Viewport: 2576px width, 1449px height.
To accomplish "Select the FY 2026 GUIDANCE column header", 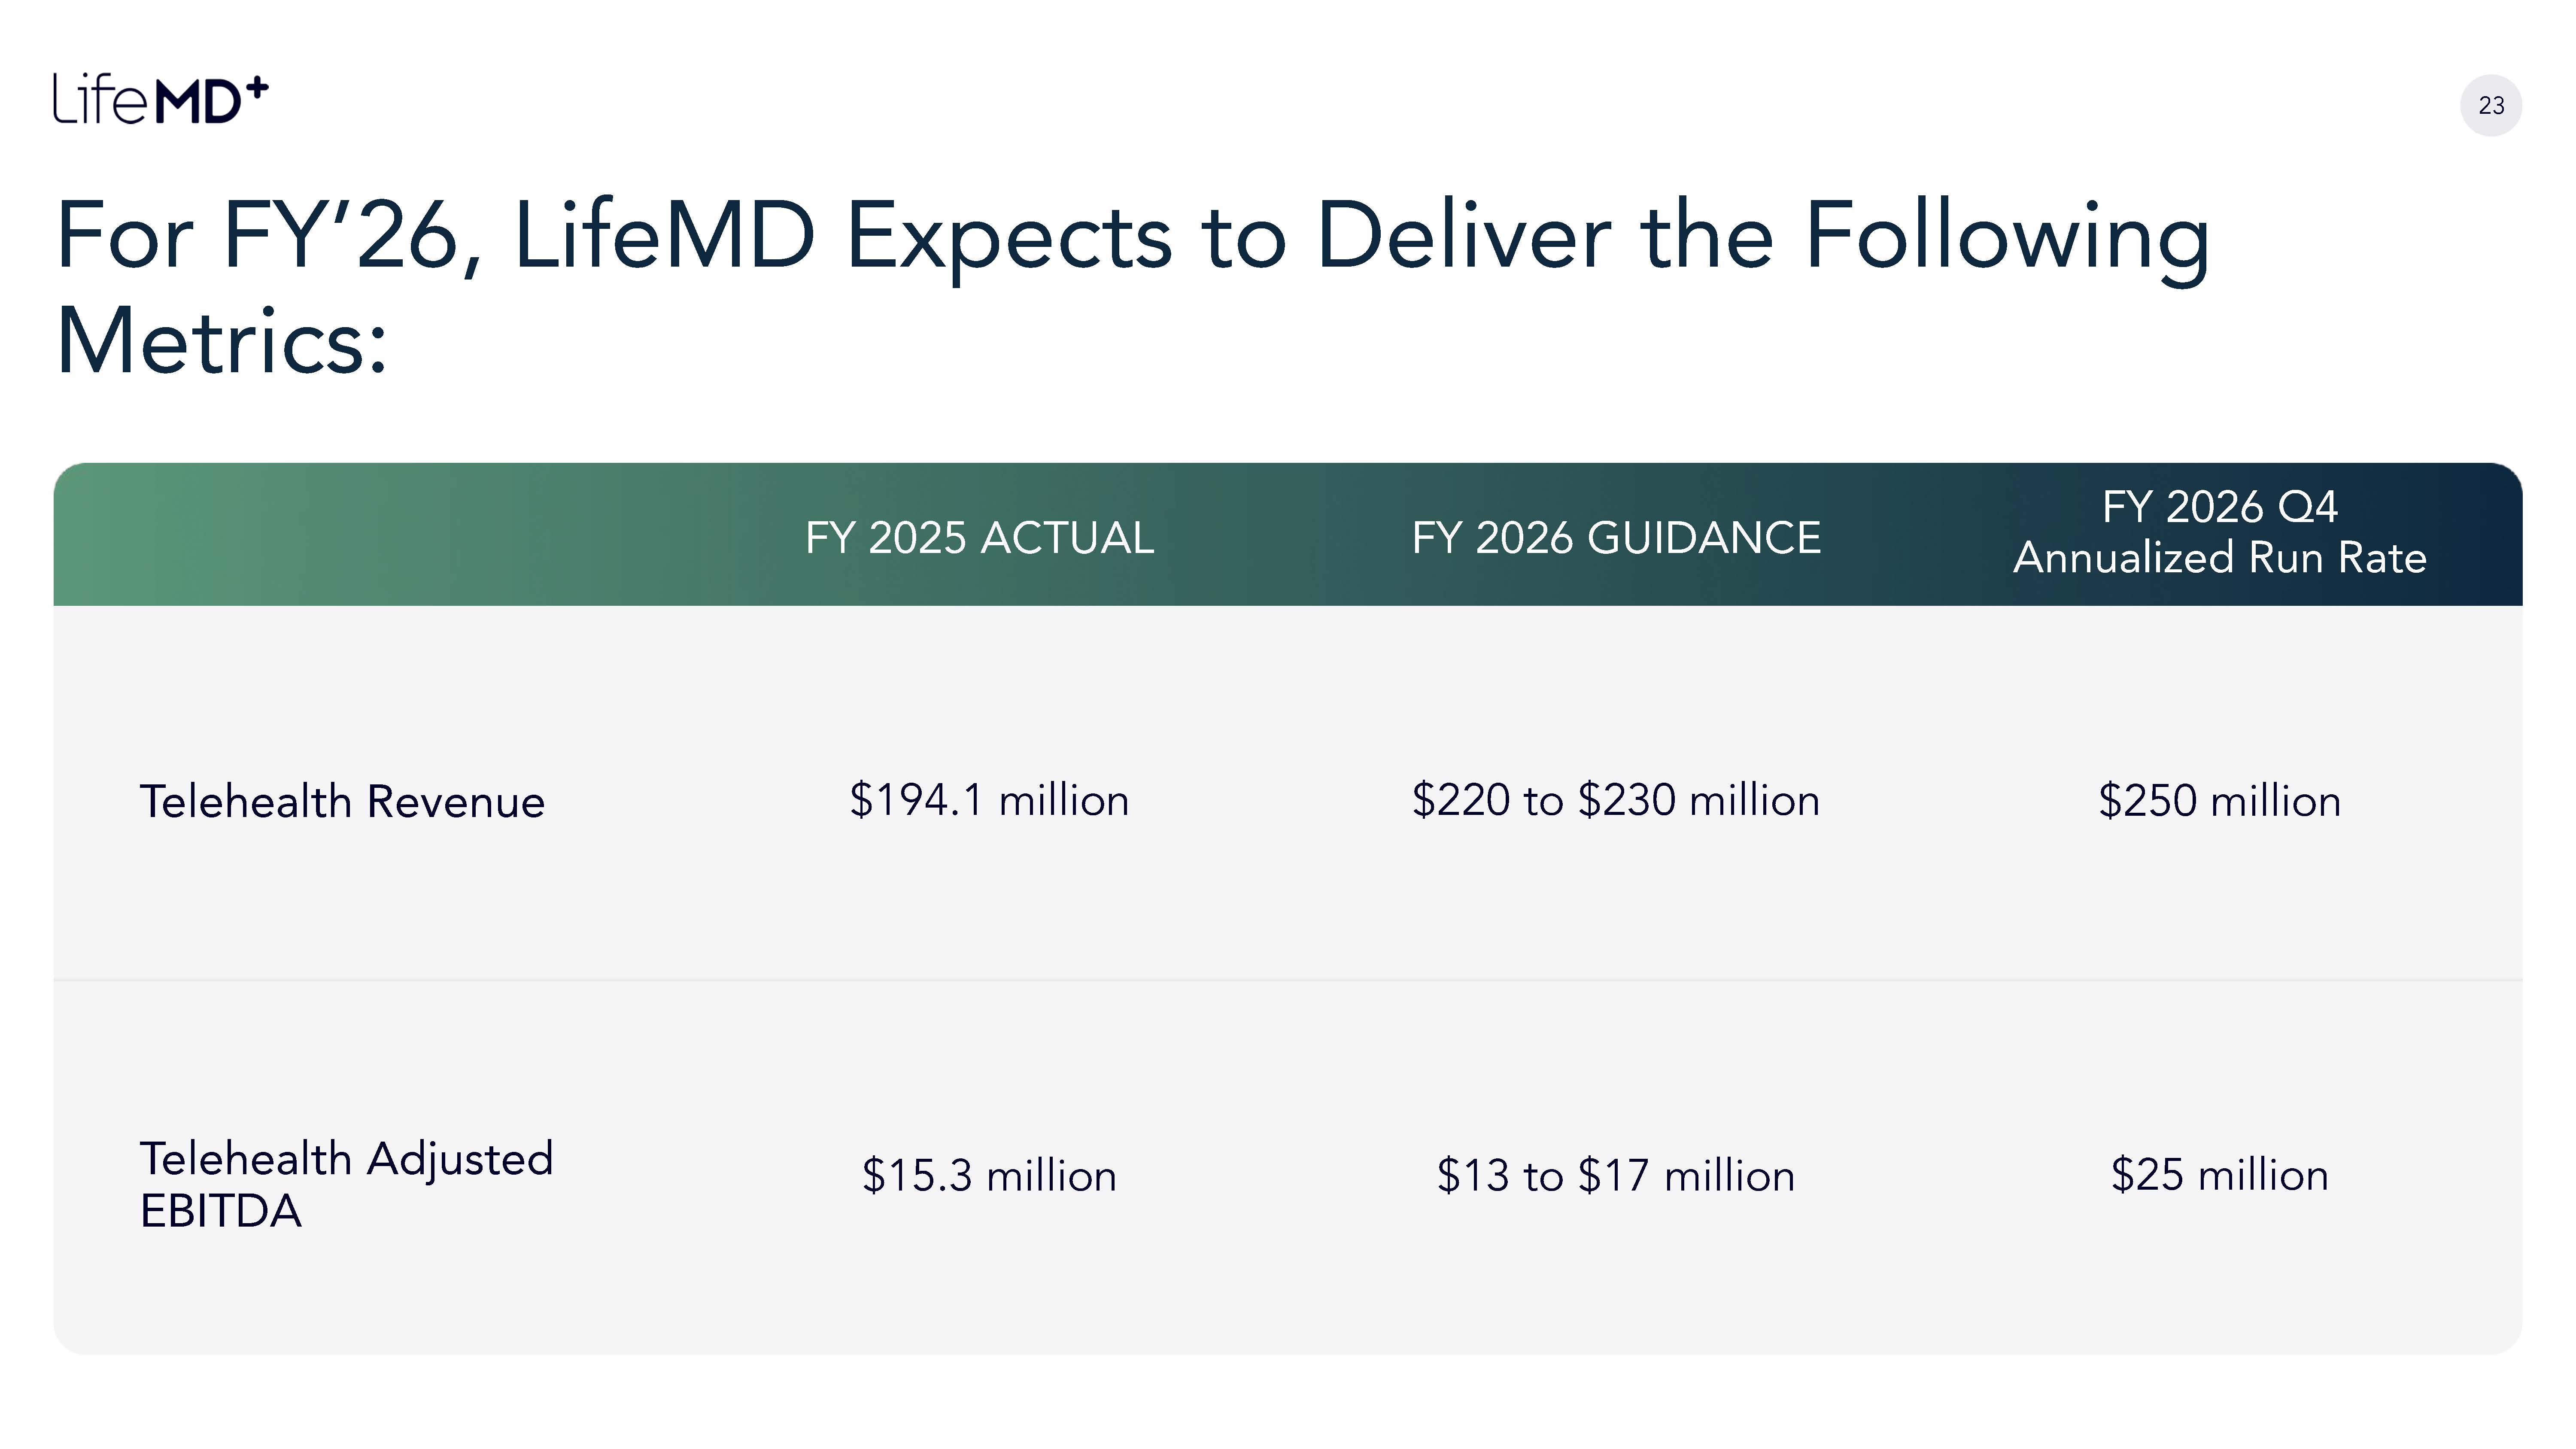I will (x=1615, y=538).
